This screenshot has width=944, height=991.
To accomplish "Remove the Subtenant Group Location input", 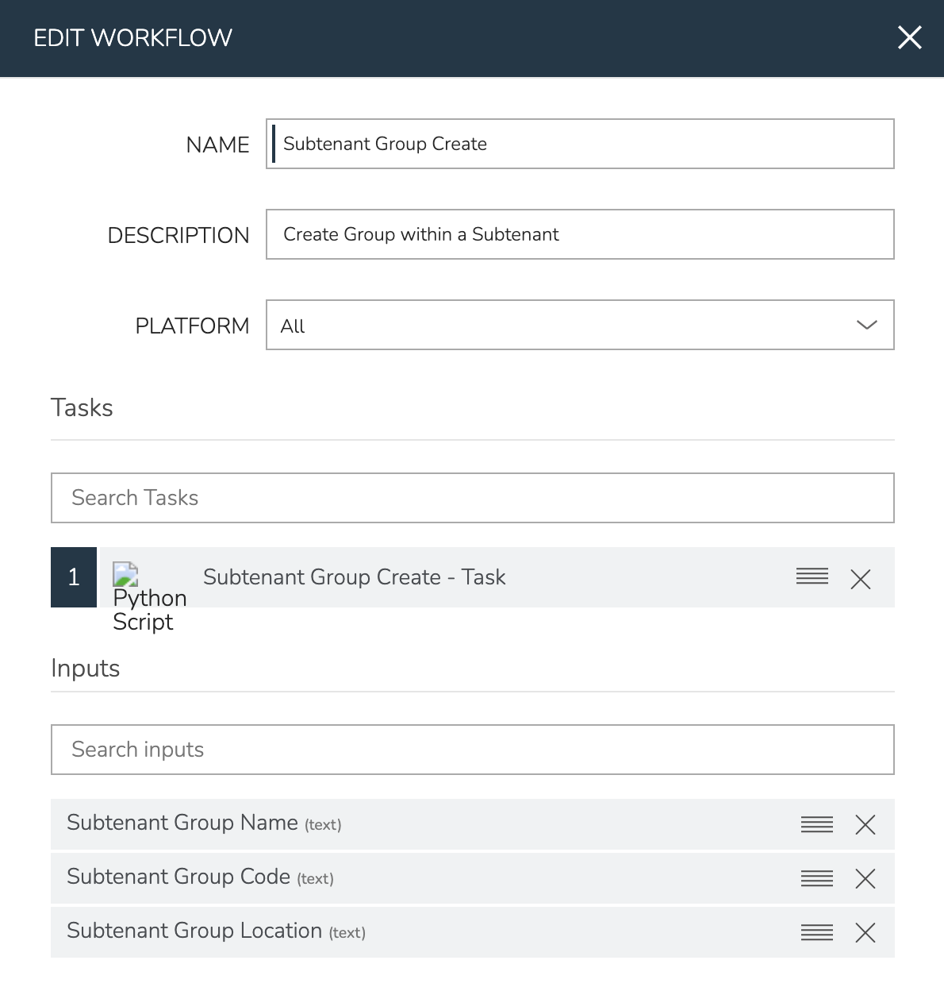I will [865, 932].
